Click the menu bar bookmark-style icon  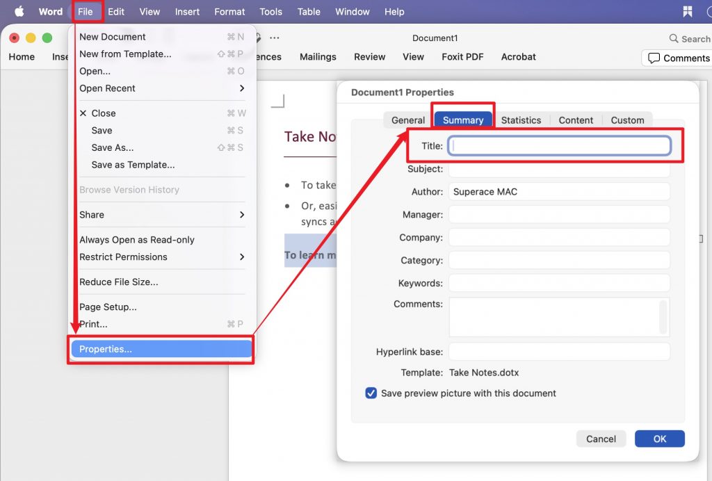pos(688,11)
